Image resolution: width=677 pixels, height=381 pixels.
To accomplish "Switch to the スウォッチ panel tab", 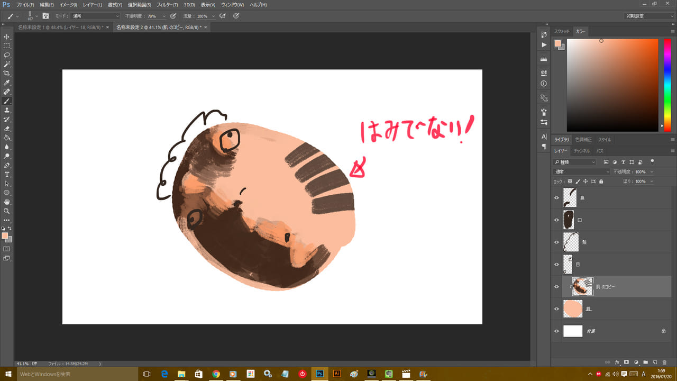I will pyautogui.click(x=562, y=32).
